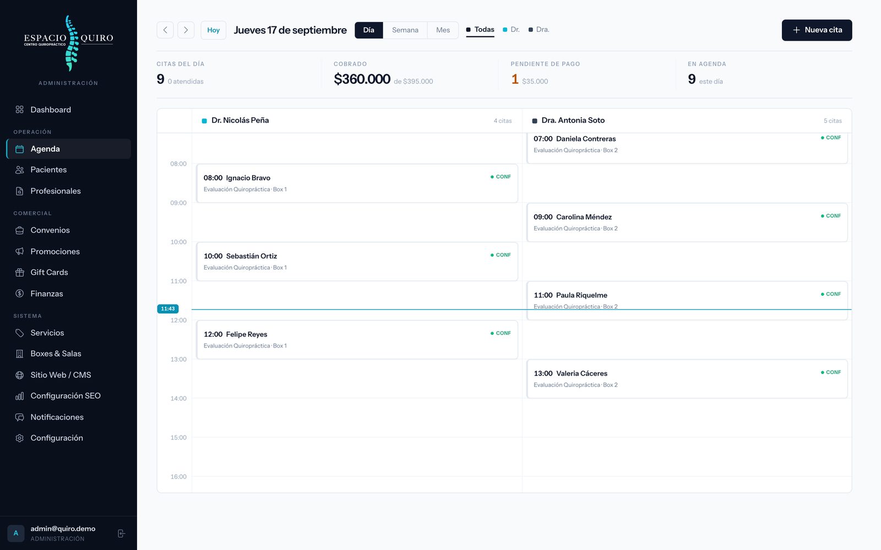Click the Dr. Nicolás Peña column header
Screen dimensions: 881x550
coord(357,120)
